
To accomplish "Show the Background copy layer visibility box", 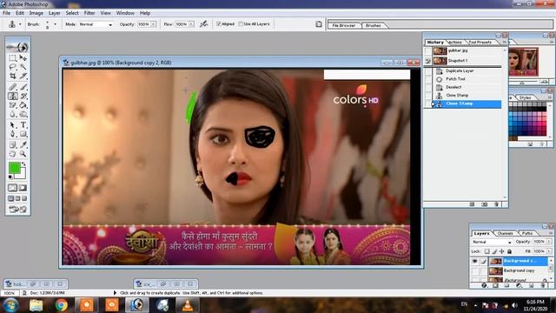I will click(475, 270).
